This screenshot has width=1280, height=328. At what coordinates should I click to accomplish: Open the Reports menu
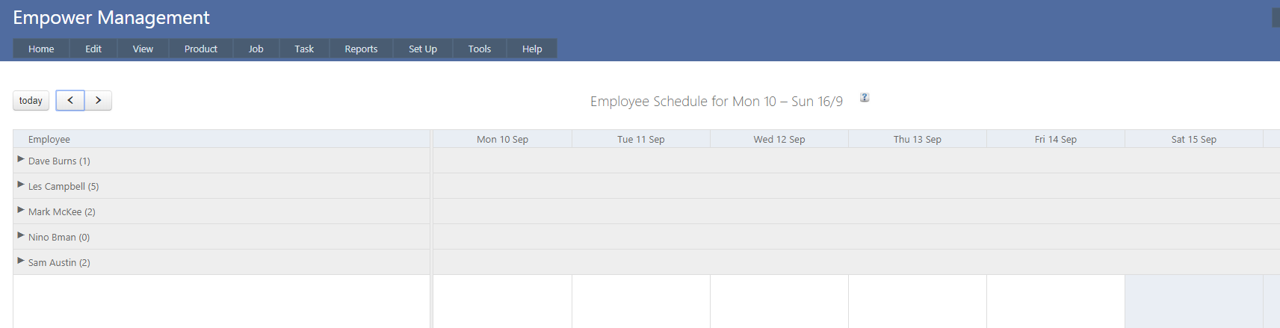coord(361,49)
